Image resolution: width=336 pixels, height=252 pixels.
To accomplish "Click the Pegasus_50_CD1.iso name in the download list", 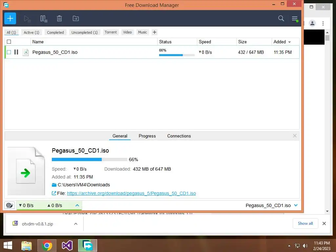I will tap(55, 52).
